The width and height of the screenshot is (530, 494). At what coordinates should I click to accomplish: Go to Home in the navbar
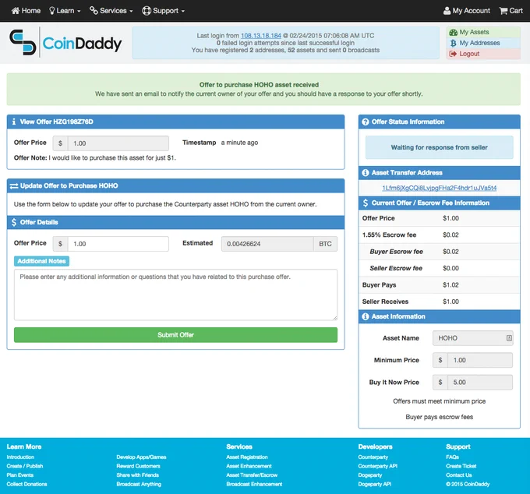[x=26, y=11]
